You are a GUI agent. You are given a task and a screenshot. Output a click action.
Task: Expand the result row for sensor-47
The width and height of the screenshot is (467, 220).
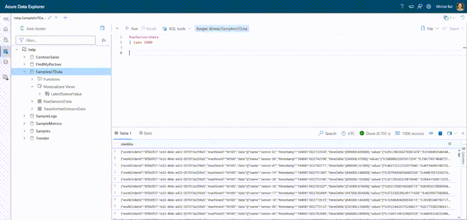pos(115,165)
